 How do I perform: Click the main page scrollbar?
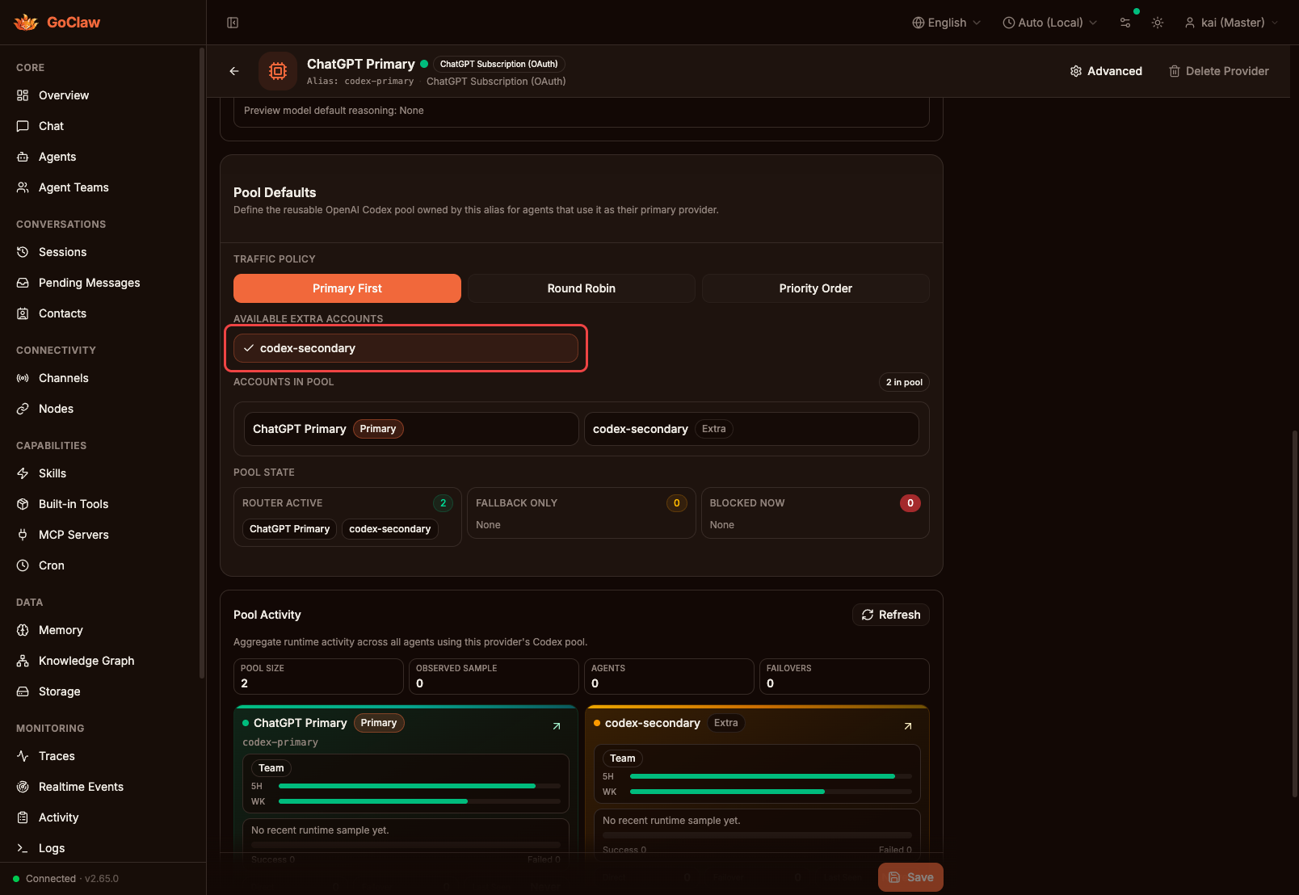click(1295, 614)
